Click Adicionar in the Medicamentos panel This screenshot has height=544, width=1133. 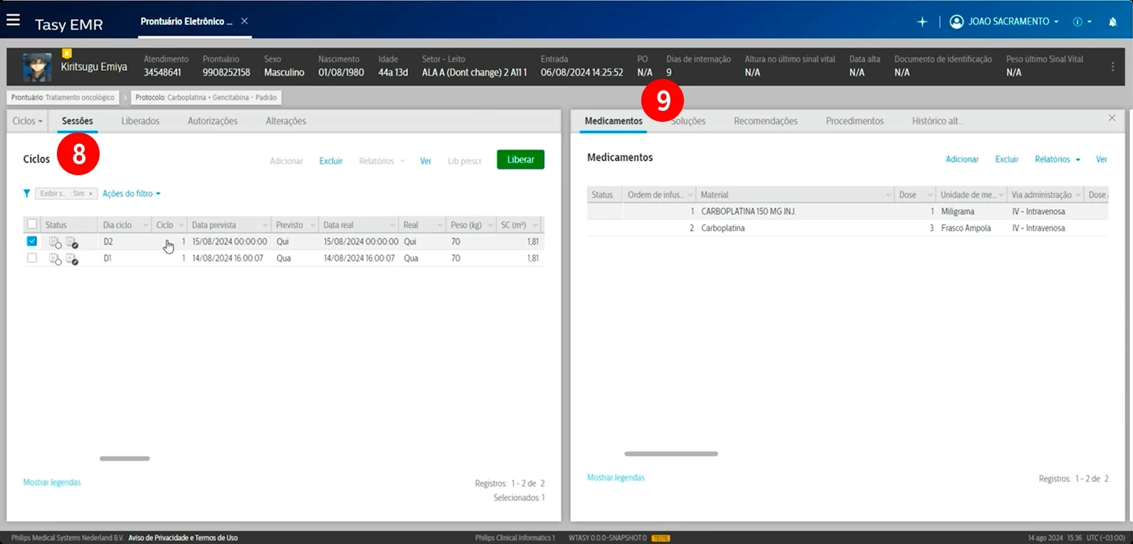962,159
